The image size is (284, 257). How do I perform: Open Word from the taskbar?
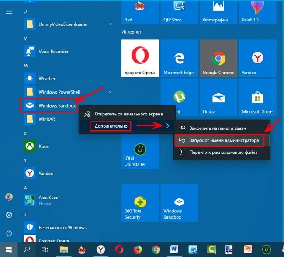[x=174, y=250]
